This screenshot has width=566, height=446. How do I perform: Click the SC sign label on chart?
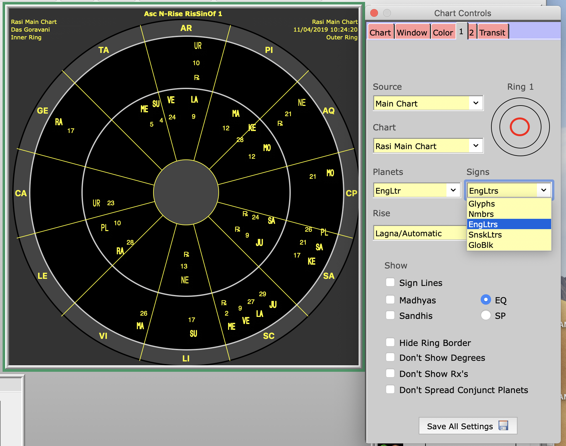tap(268, 336)
